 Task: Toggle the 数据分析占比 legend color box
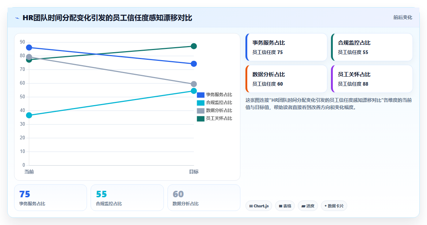tap(200, 111)
